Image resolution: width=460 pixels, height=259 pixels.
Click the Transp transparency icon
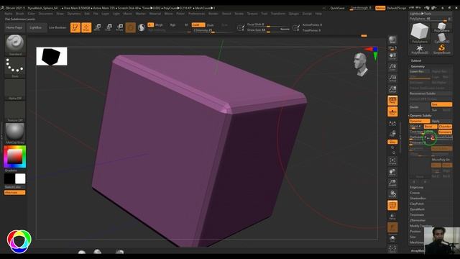pyautogui.click(x=392, y=217)
